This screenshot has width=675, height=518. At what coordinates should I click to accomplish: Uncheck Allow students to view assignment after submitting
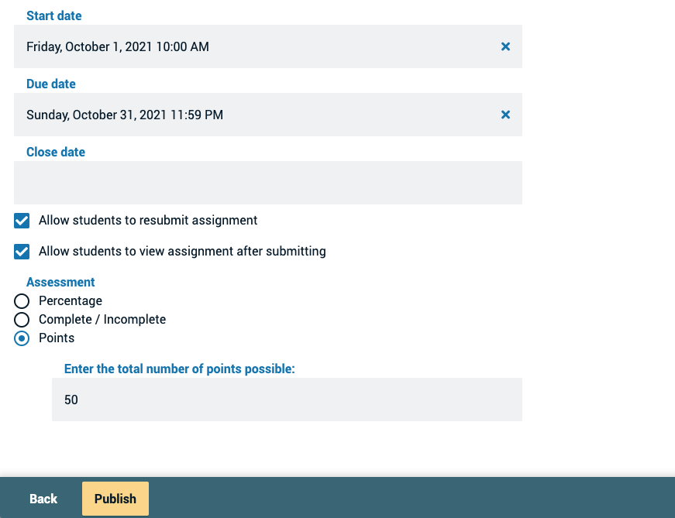[22, 252]
